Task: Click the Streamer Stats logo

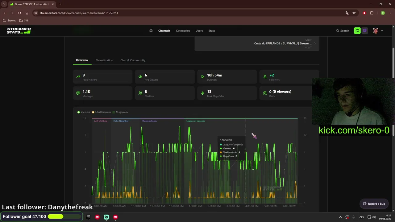Action: coord(19,31)
